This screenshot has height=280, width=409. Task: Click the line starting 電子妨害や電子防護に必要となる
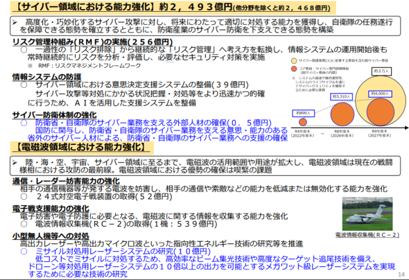point(154,216)
